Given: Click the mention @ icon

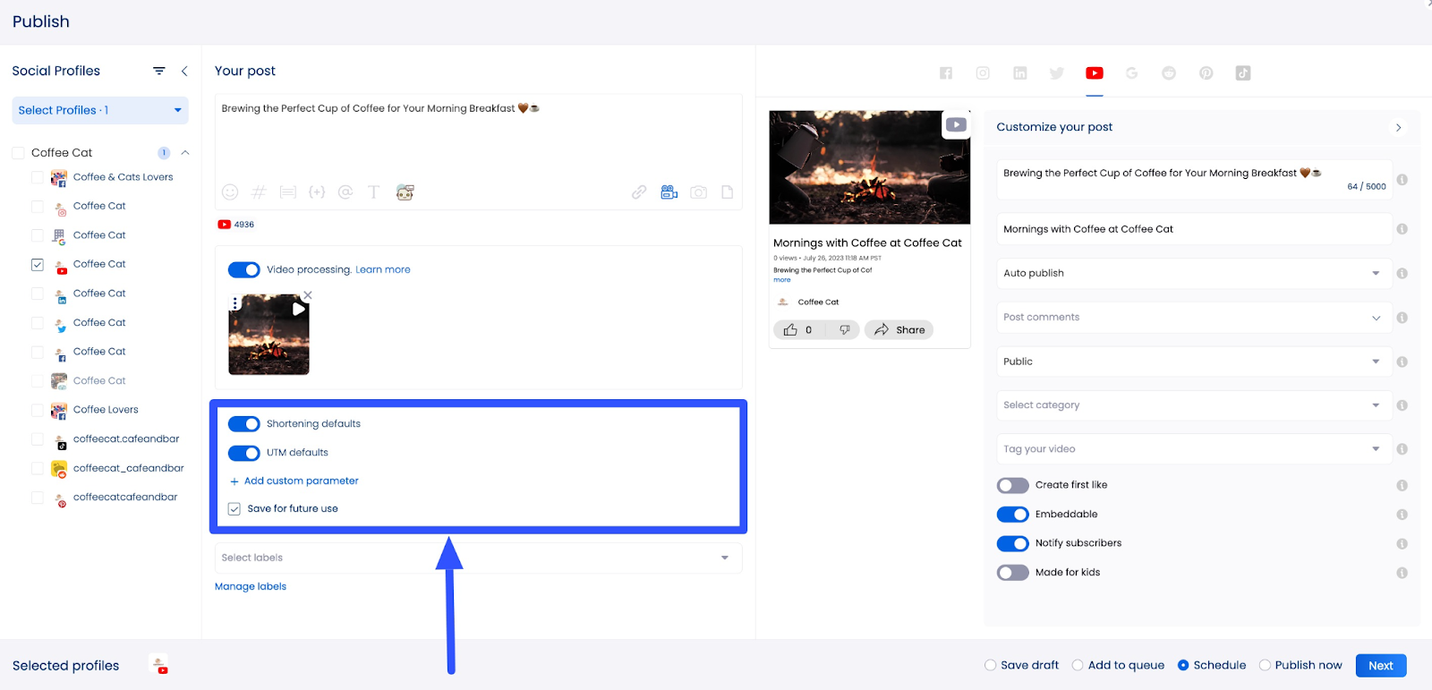Looking at the screenshot, I should (x=345, y=192).
